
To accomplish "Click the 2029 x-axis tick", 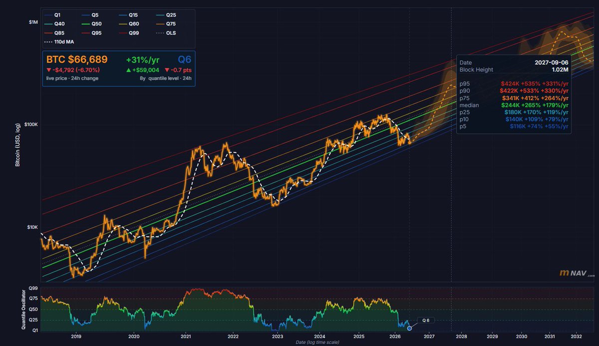I will (493, 338).
